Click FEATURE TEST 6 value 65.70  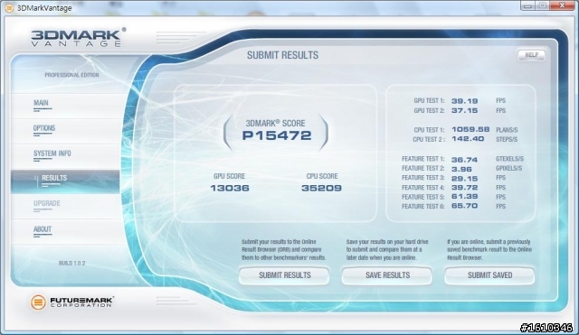[x=464, y=206]
